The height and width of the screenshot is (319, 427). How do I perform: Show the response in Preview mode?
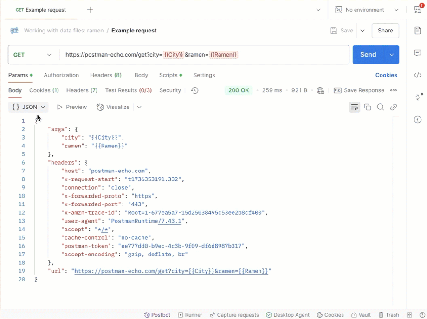point(71,107)
